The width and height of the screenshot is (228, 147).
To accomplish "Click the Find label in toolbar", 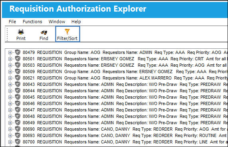I will pyautogui.click(x=44, y=38).
